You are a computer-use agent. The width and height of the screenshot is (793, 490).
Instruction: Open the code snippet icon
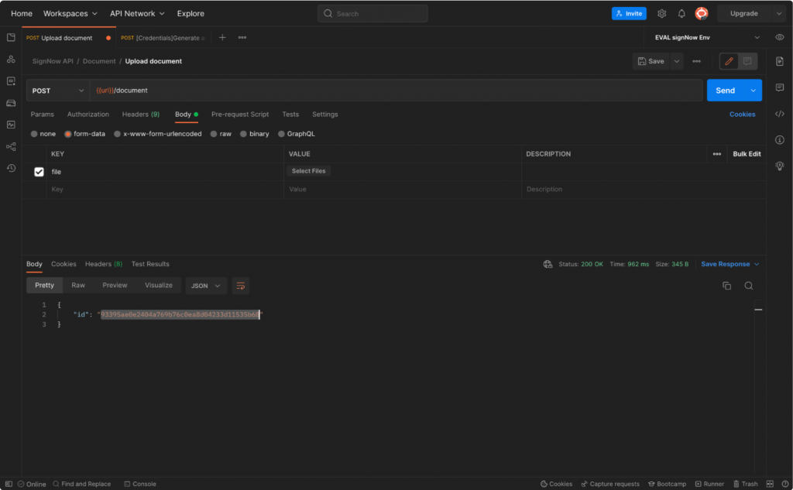780,114
